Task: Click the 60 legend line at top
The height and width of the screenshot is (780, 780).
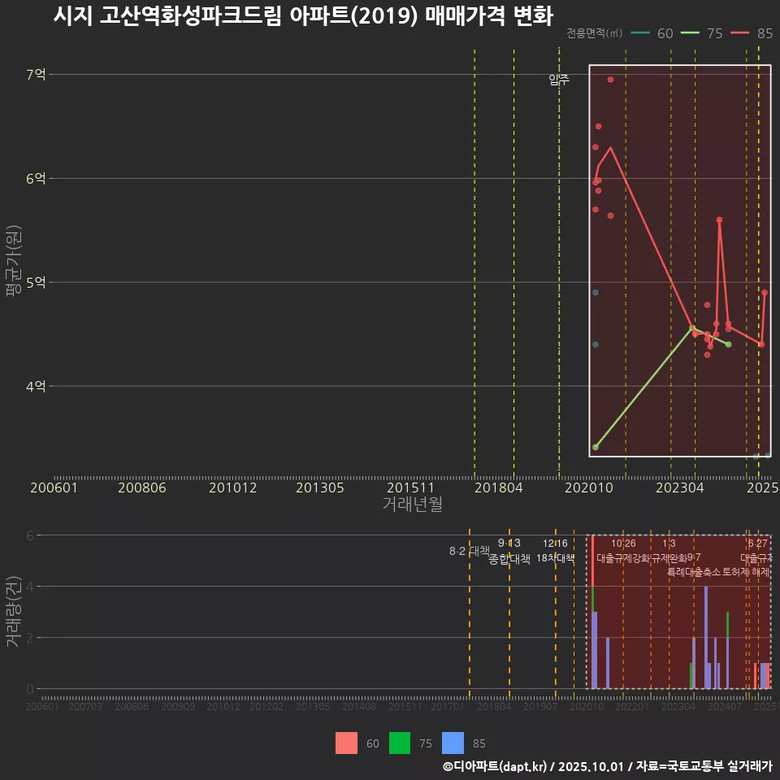Action: [639, 33]
